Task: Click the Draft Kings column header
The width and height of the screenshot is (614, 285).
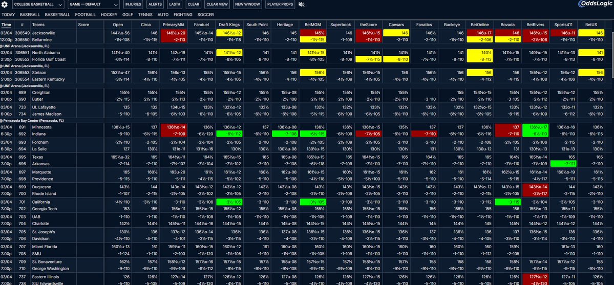Action: coord(229,25)
